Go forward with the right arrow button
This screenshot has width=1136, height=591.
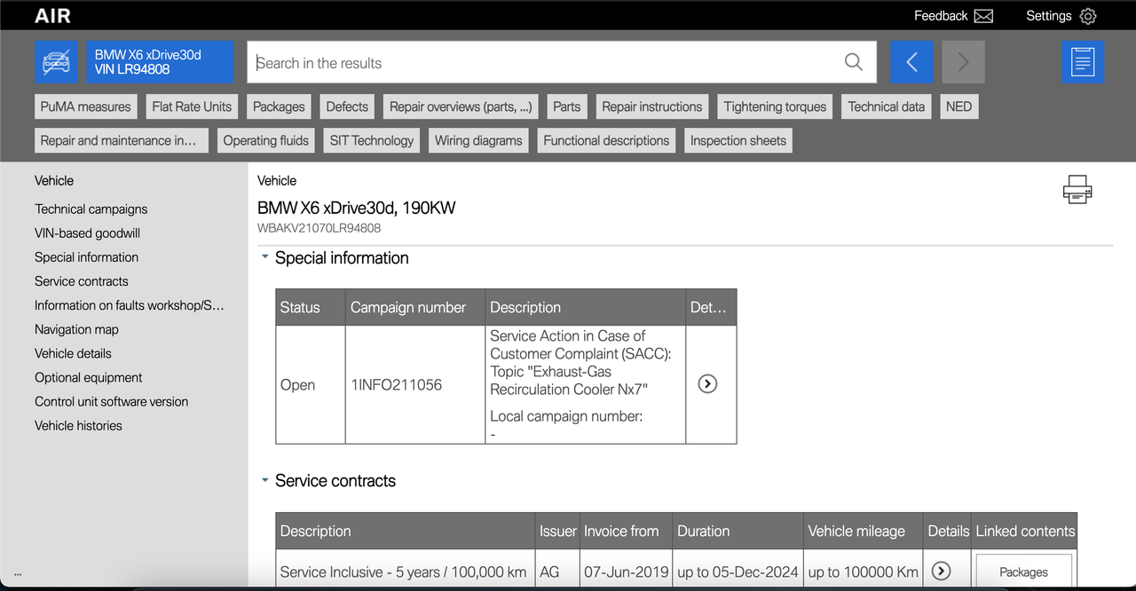click(963, 62)
